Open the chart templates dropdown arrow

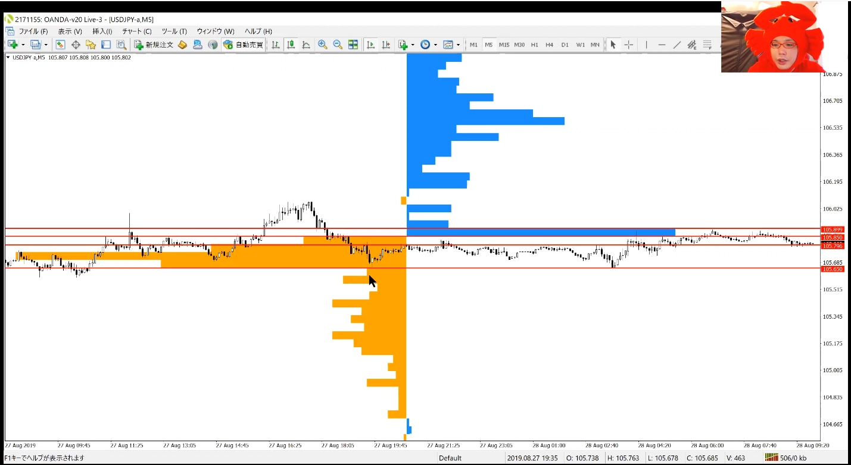[458, 45]
